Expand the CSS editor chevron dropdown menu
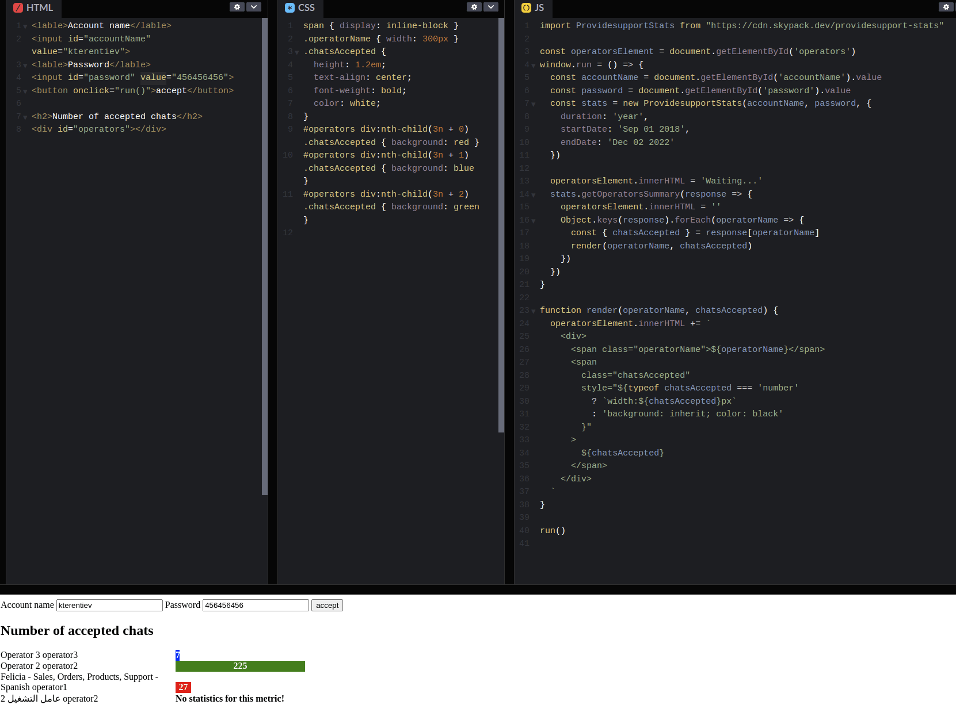The width and height of the screenshot is (956, 716). pyautogui.click(x=491, y=7)
